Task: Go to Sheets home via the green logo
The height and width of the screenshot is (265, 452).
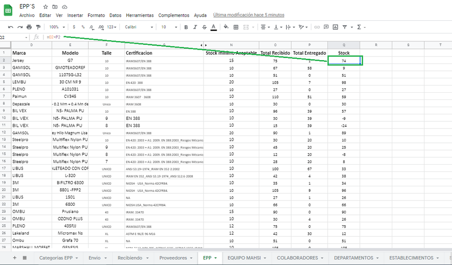Action: click(x=8, y=11)
